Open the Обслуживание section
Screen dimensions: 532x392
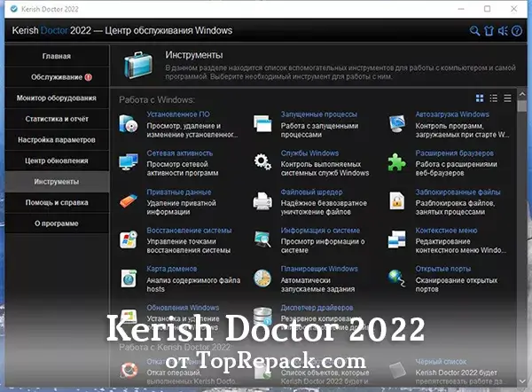pos(57,77)
